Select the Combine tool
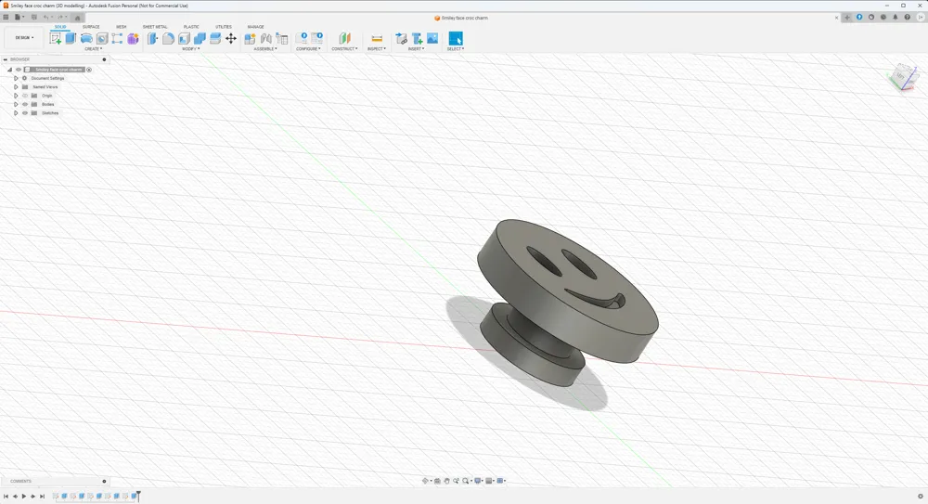The height and width of the screenshot is (504, 928). pos(200,38)
